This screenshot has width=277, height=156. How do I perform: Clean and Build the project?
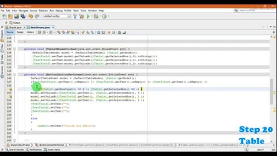(x=81, y=16)
